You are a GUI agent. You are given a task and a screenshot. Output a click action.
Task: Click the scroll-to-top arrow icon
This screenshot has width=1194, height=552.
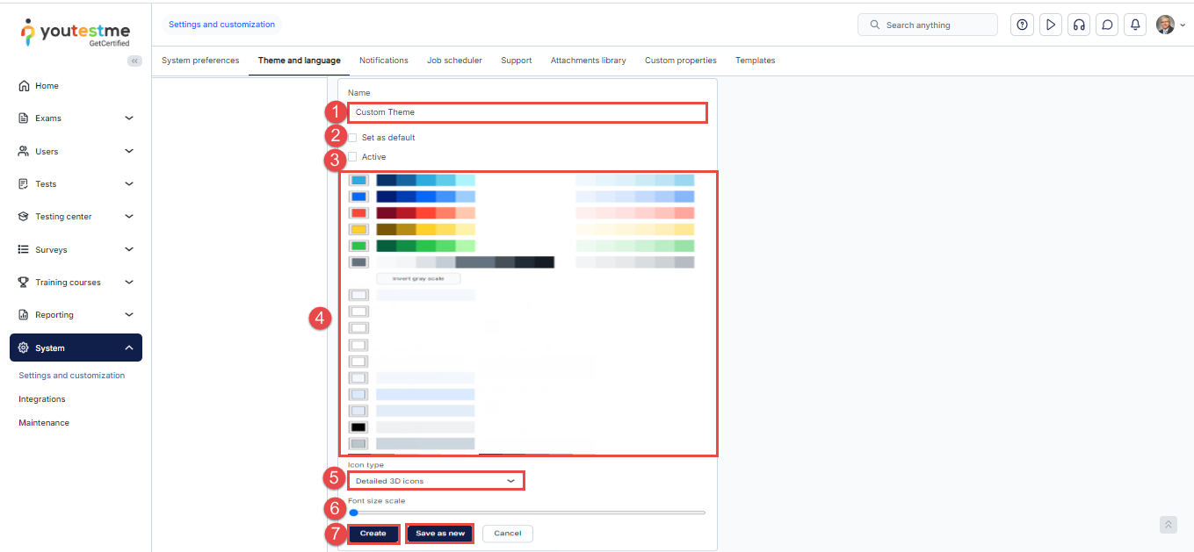point(1168,524)
